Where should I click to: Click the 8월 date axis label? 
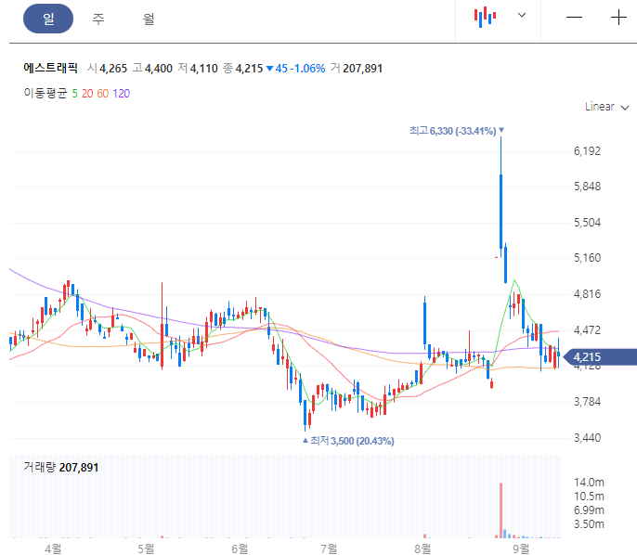click(422, 549)
